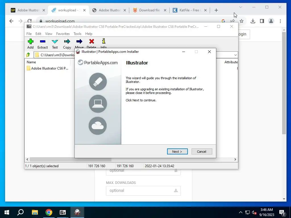This screenshot has height=218, width=291.
Task: Cancel the Illustrator installer
Action: click(201, 152)
